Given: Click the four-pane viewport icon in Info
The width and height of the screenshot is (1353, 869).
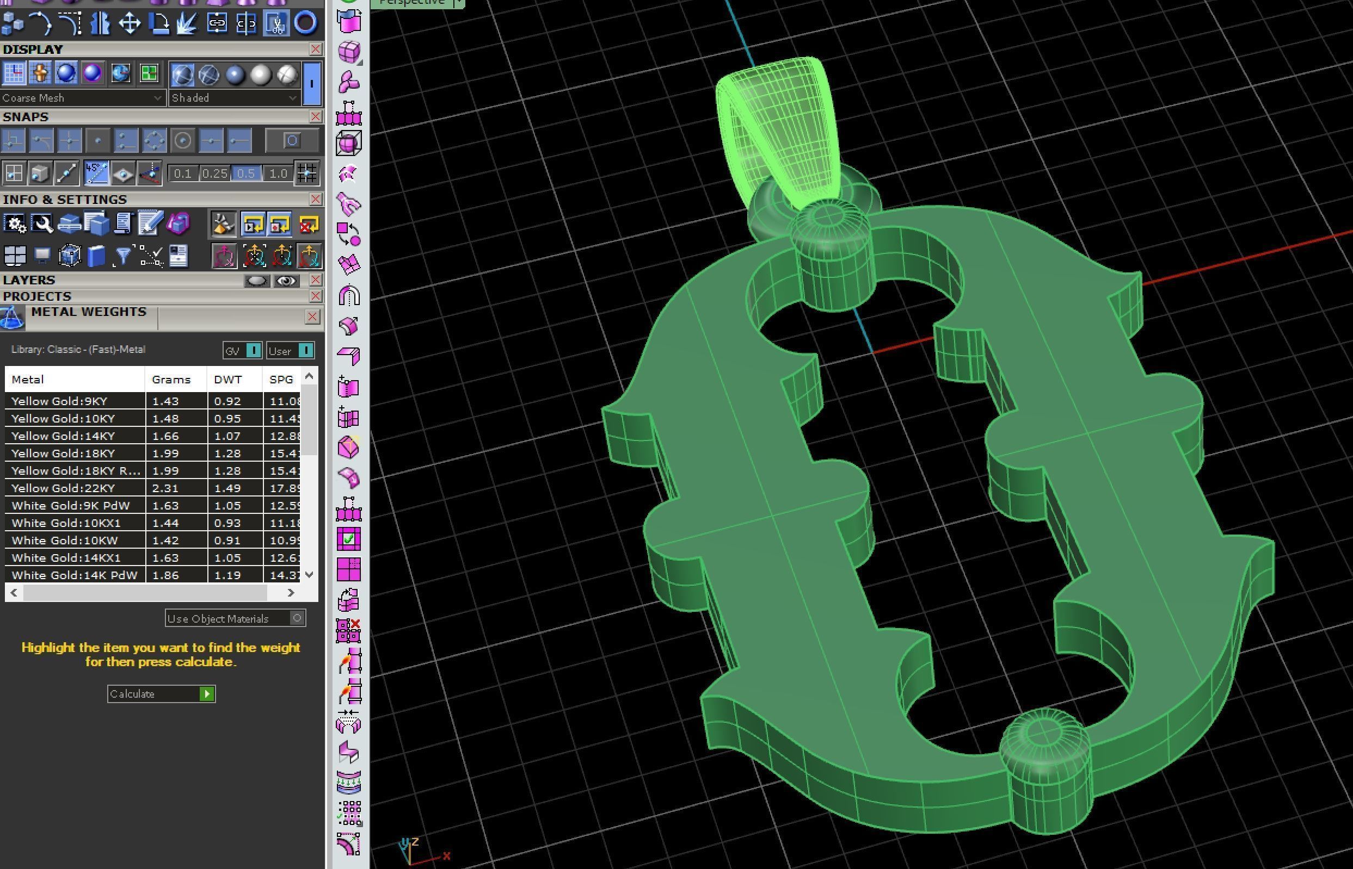Looking at the screenshot, I should [x=14, y=256].
